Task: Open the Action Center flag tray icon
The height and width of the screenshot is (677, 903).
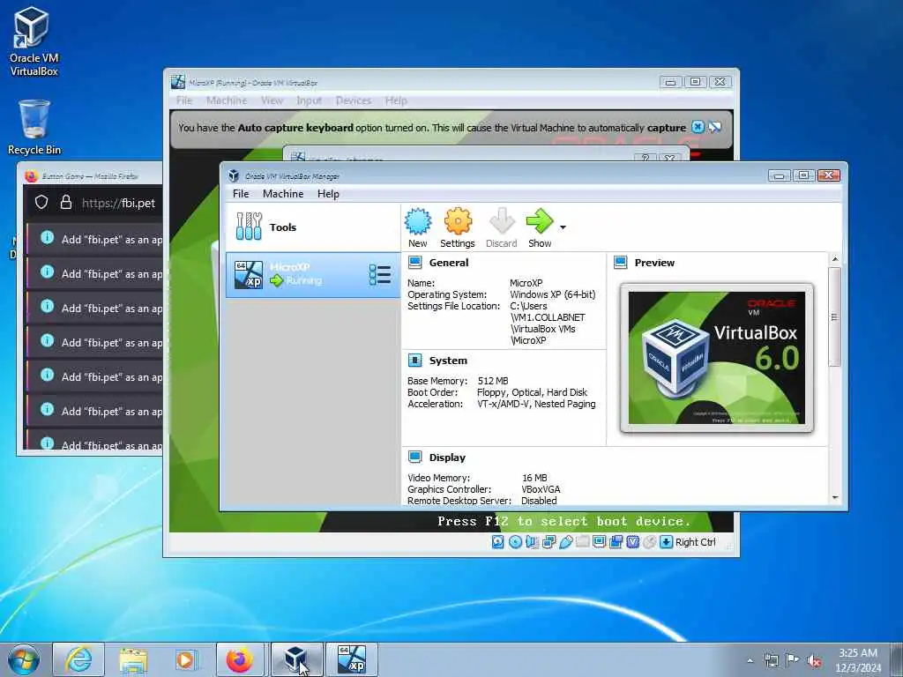Action: (792, 660)
